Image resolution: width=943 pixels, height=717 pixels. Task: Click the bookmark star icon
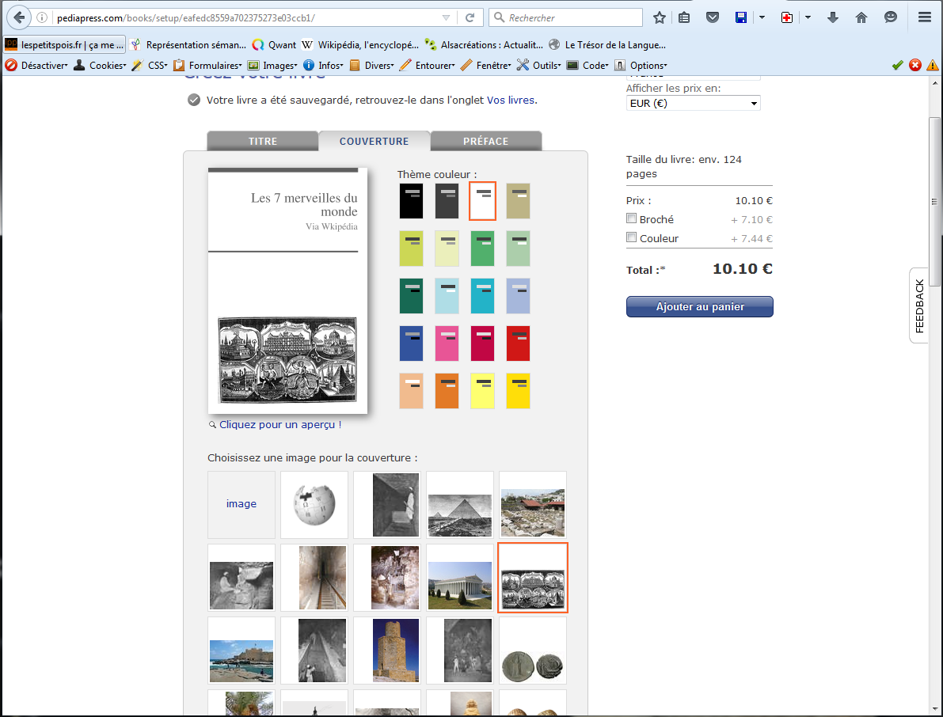point(659,17)
